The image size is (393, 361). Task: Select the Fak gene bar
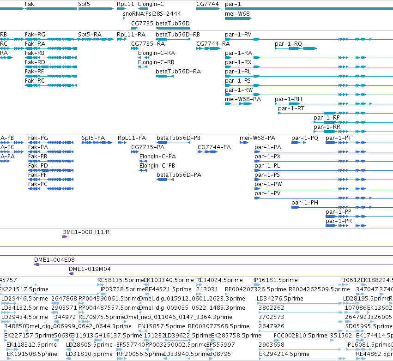(x=51, y=9)
